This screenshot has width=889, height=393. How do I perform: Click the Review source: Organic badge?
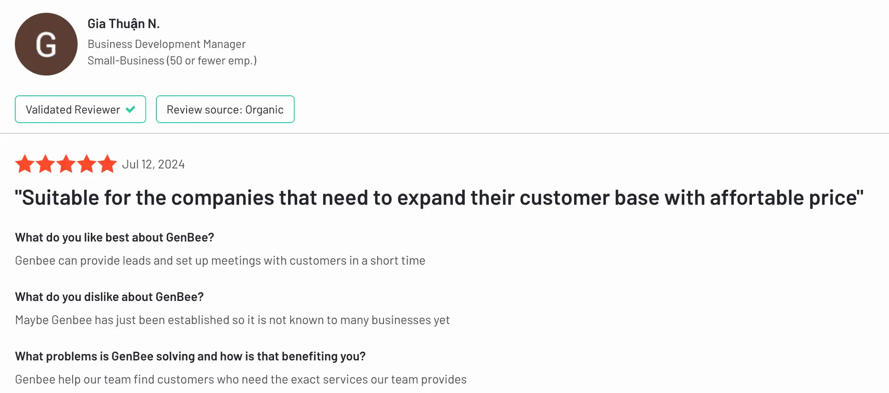(225, 109)
